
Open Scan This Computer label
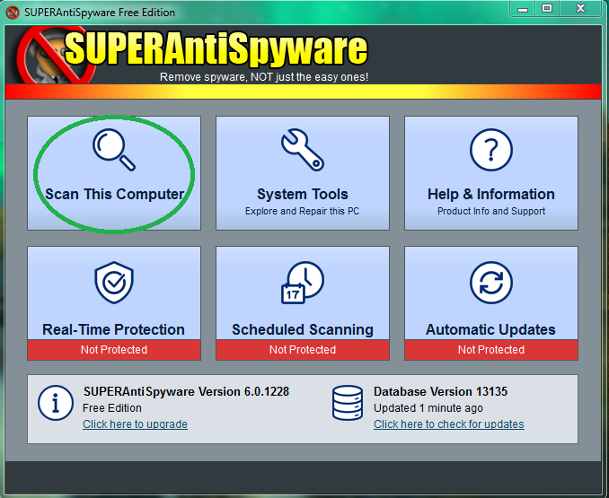(x=115, y=194)
